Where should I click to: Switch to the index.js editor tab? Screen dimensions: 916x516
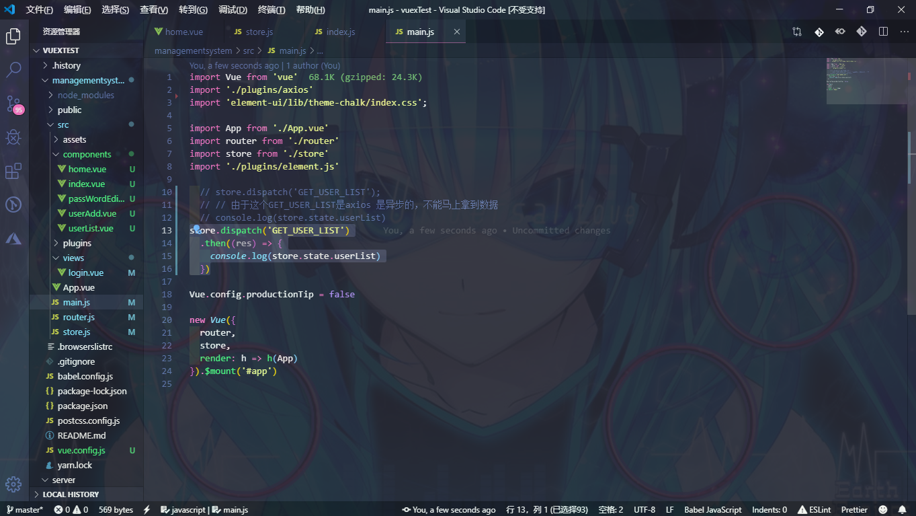pyautogui.click(x=340, y=32)
